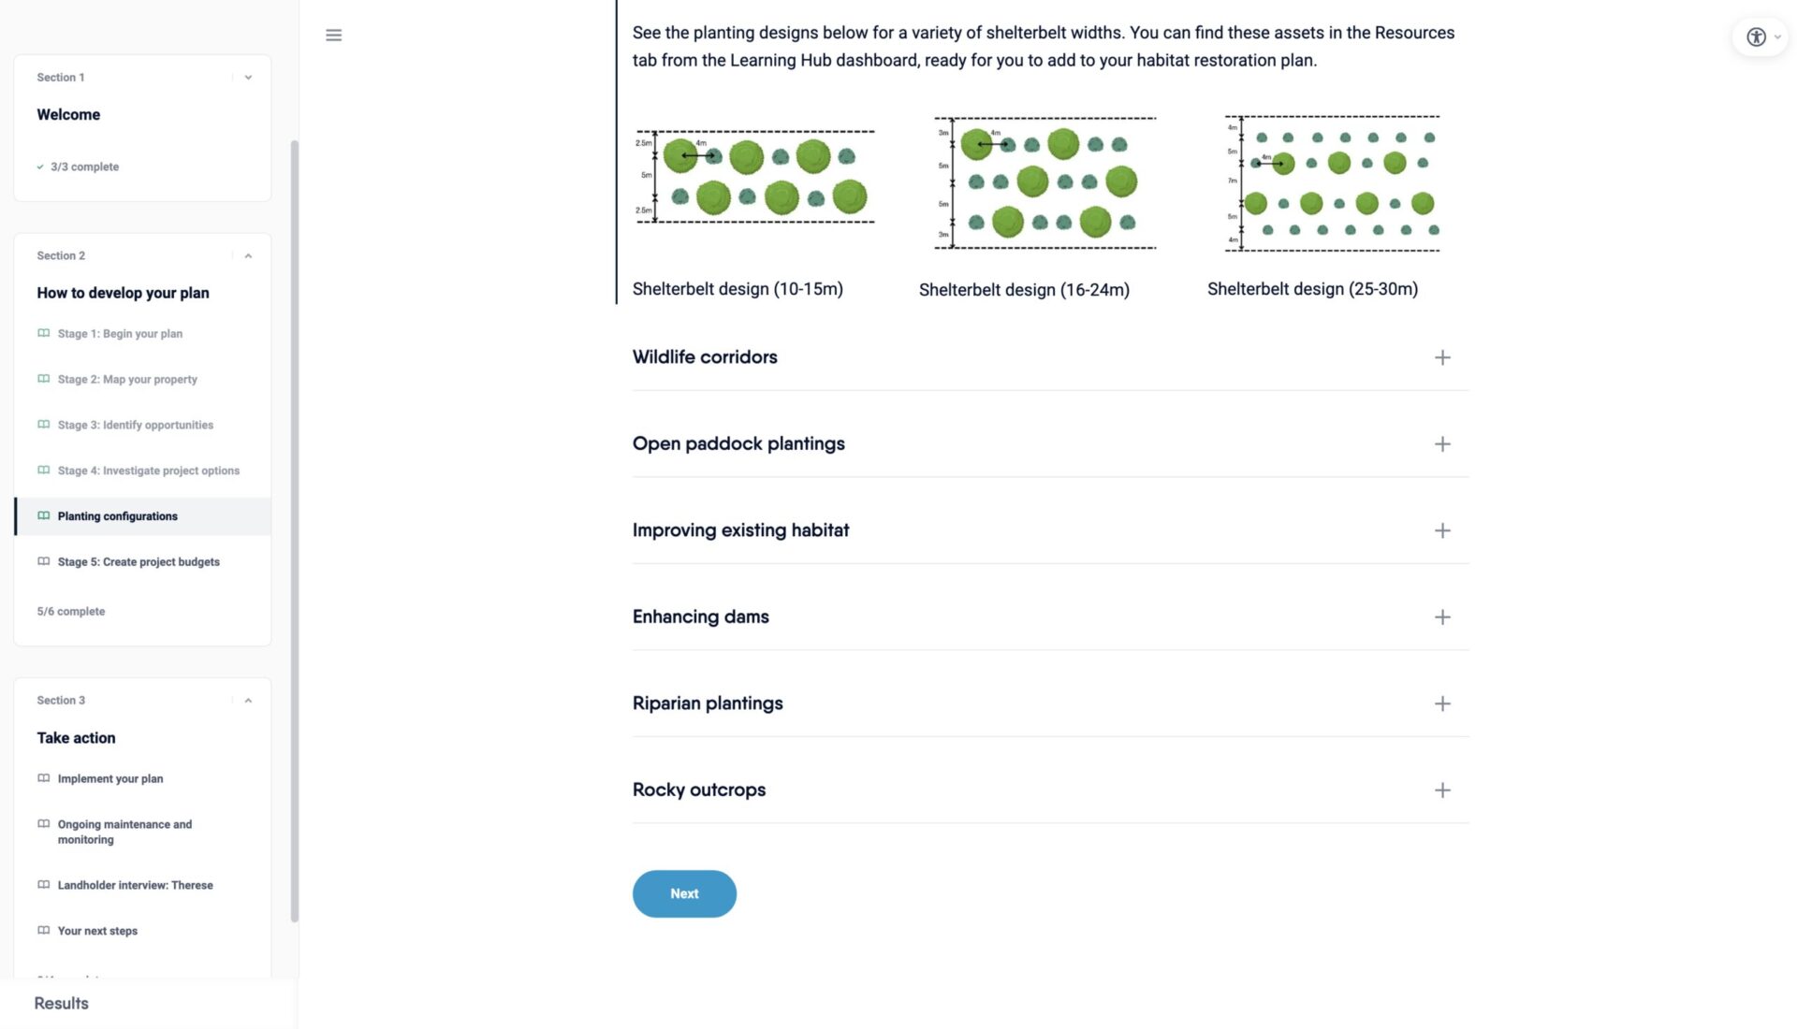Click the book icon beside Stage 1

coord(44,333)
